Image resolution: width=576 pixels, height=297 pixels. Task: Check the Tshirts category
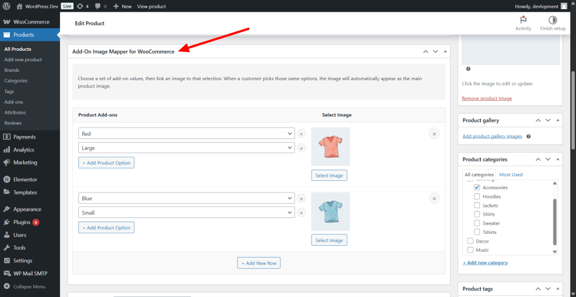(477, 232)
